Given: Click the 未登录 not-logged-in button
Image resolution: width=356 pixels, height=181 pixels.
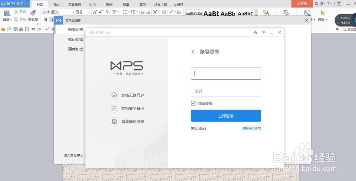Looking at the screenshot, I should point(302,4).
